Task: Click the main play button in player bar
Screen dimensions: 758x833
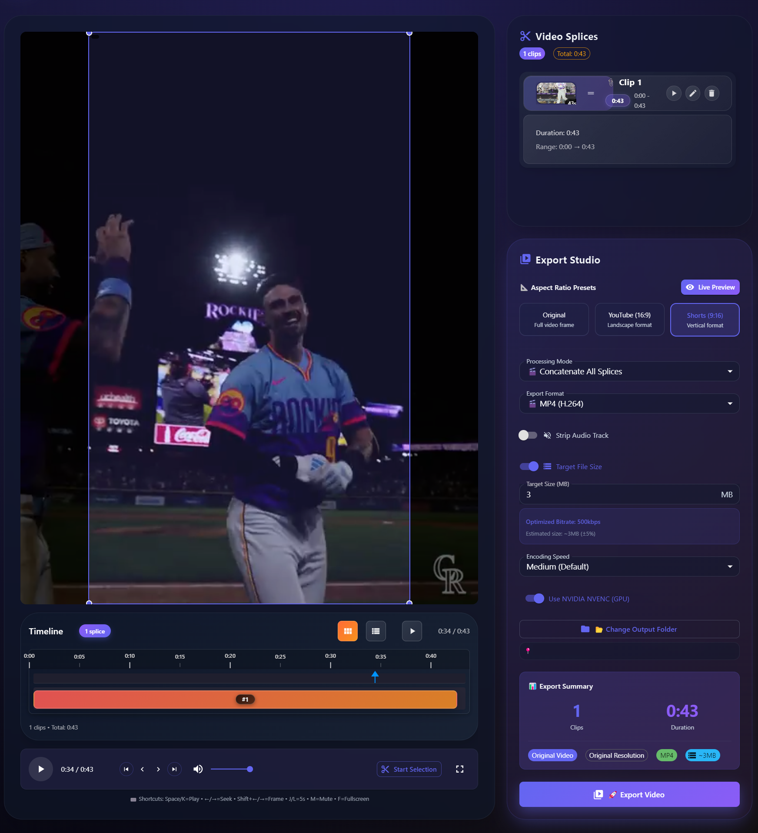Action: (x=41, y=769)
